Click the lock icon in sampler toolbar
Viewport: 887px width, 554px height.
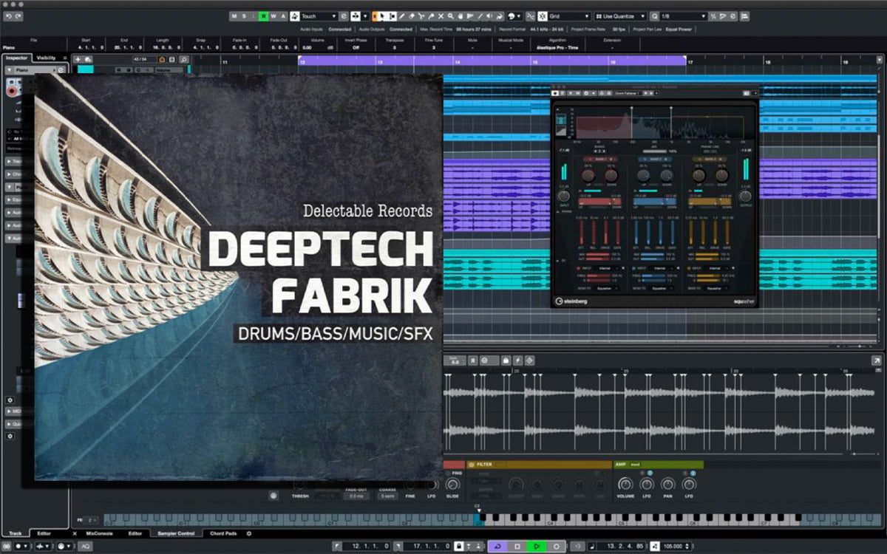click(506, 360)
